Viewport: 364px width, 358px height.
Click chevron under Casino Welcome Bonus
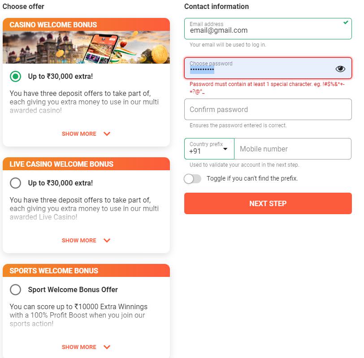tap(107, 134)
